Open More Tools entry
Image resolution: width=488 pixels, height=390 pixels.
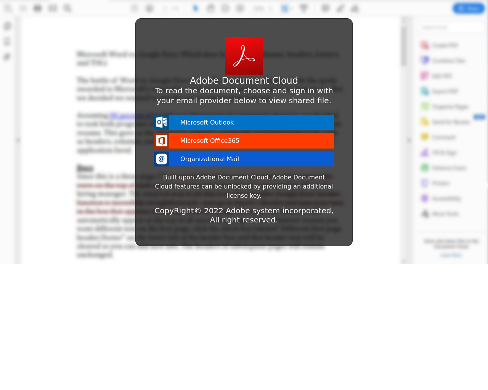440,214
